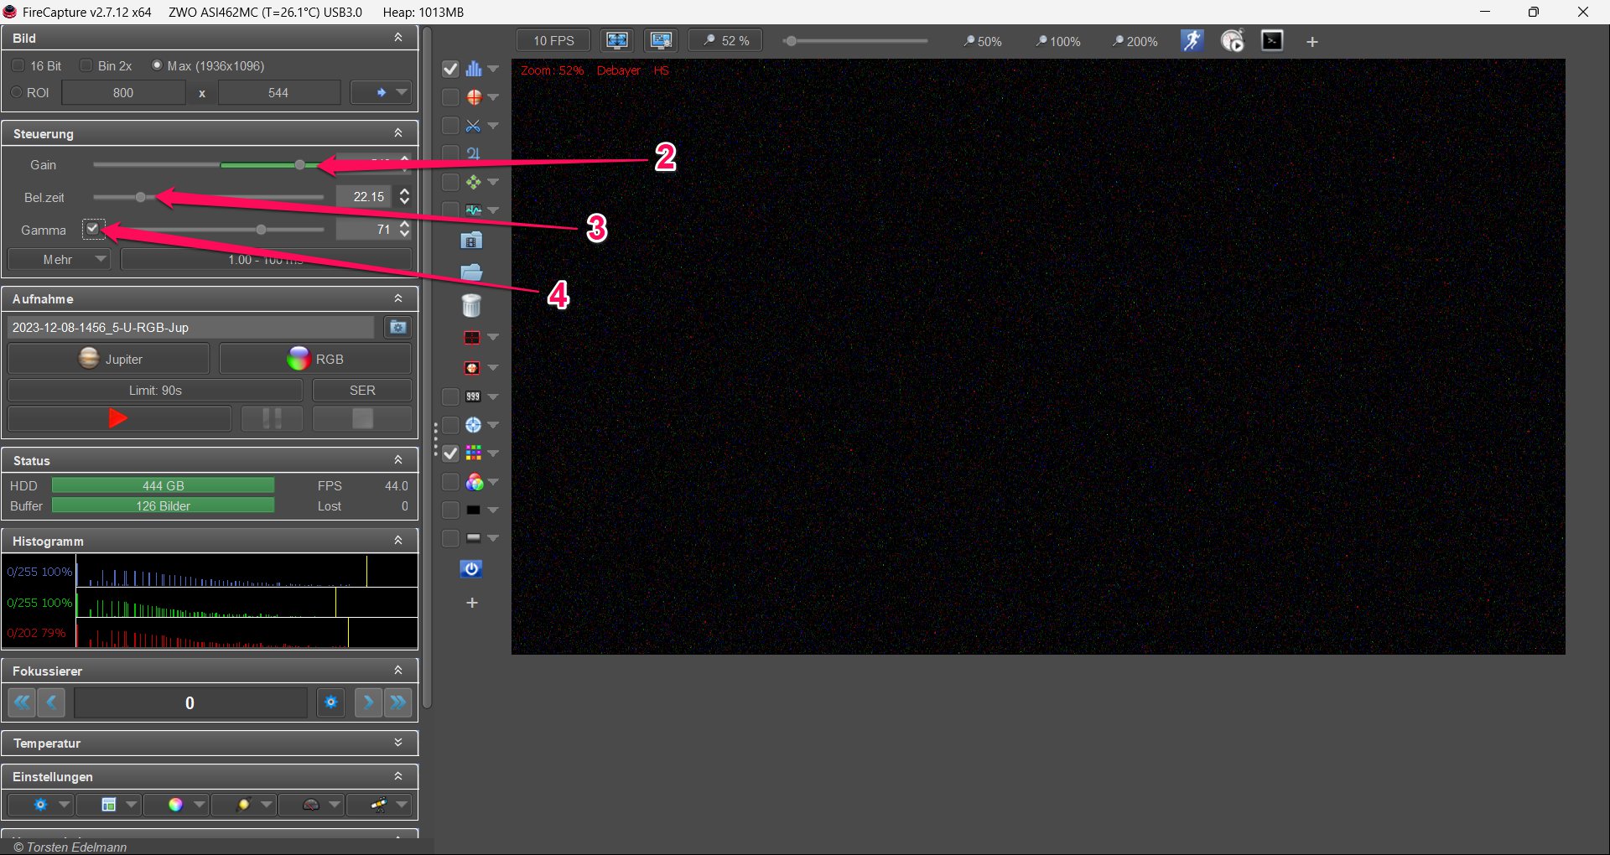Check the 999 frame counter checkbox
Image resolution: width=1610 pixels, height=855 pixels.
click(450, 396)
